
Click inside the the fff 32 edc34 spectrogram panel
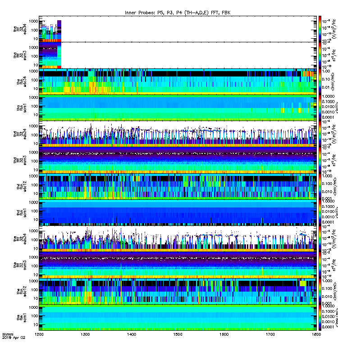click(x=178, y=239)
